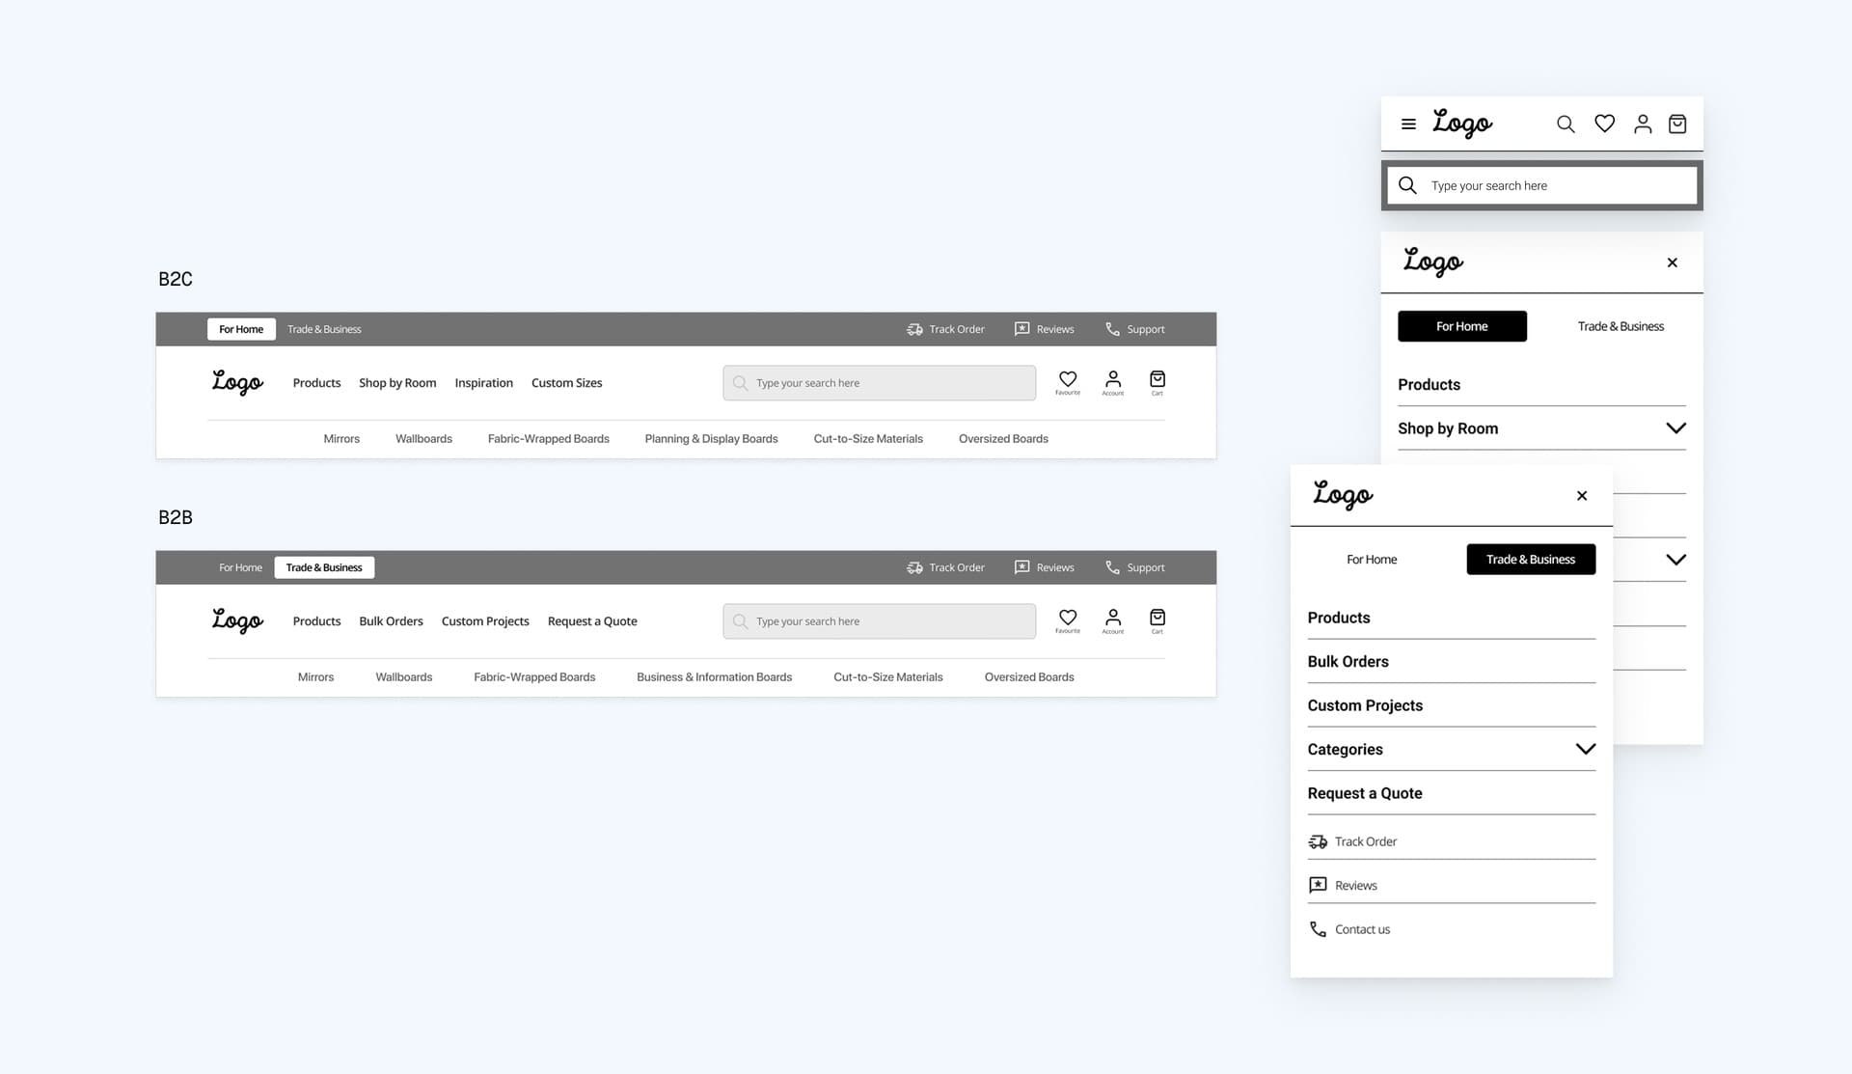Open the Cart icon in the B2B header
The image size is (1852, 1074).
pos(1157,620)
